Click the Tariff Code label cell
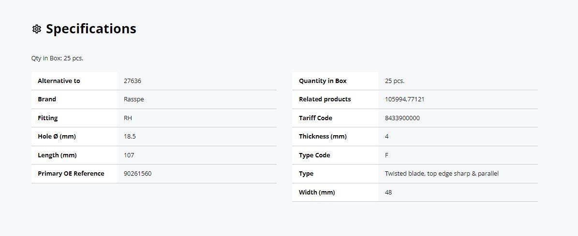Screen dimensions: 578x236 point(335,118)
